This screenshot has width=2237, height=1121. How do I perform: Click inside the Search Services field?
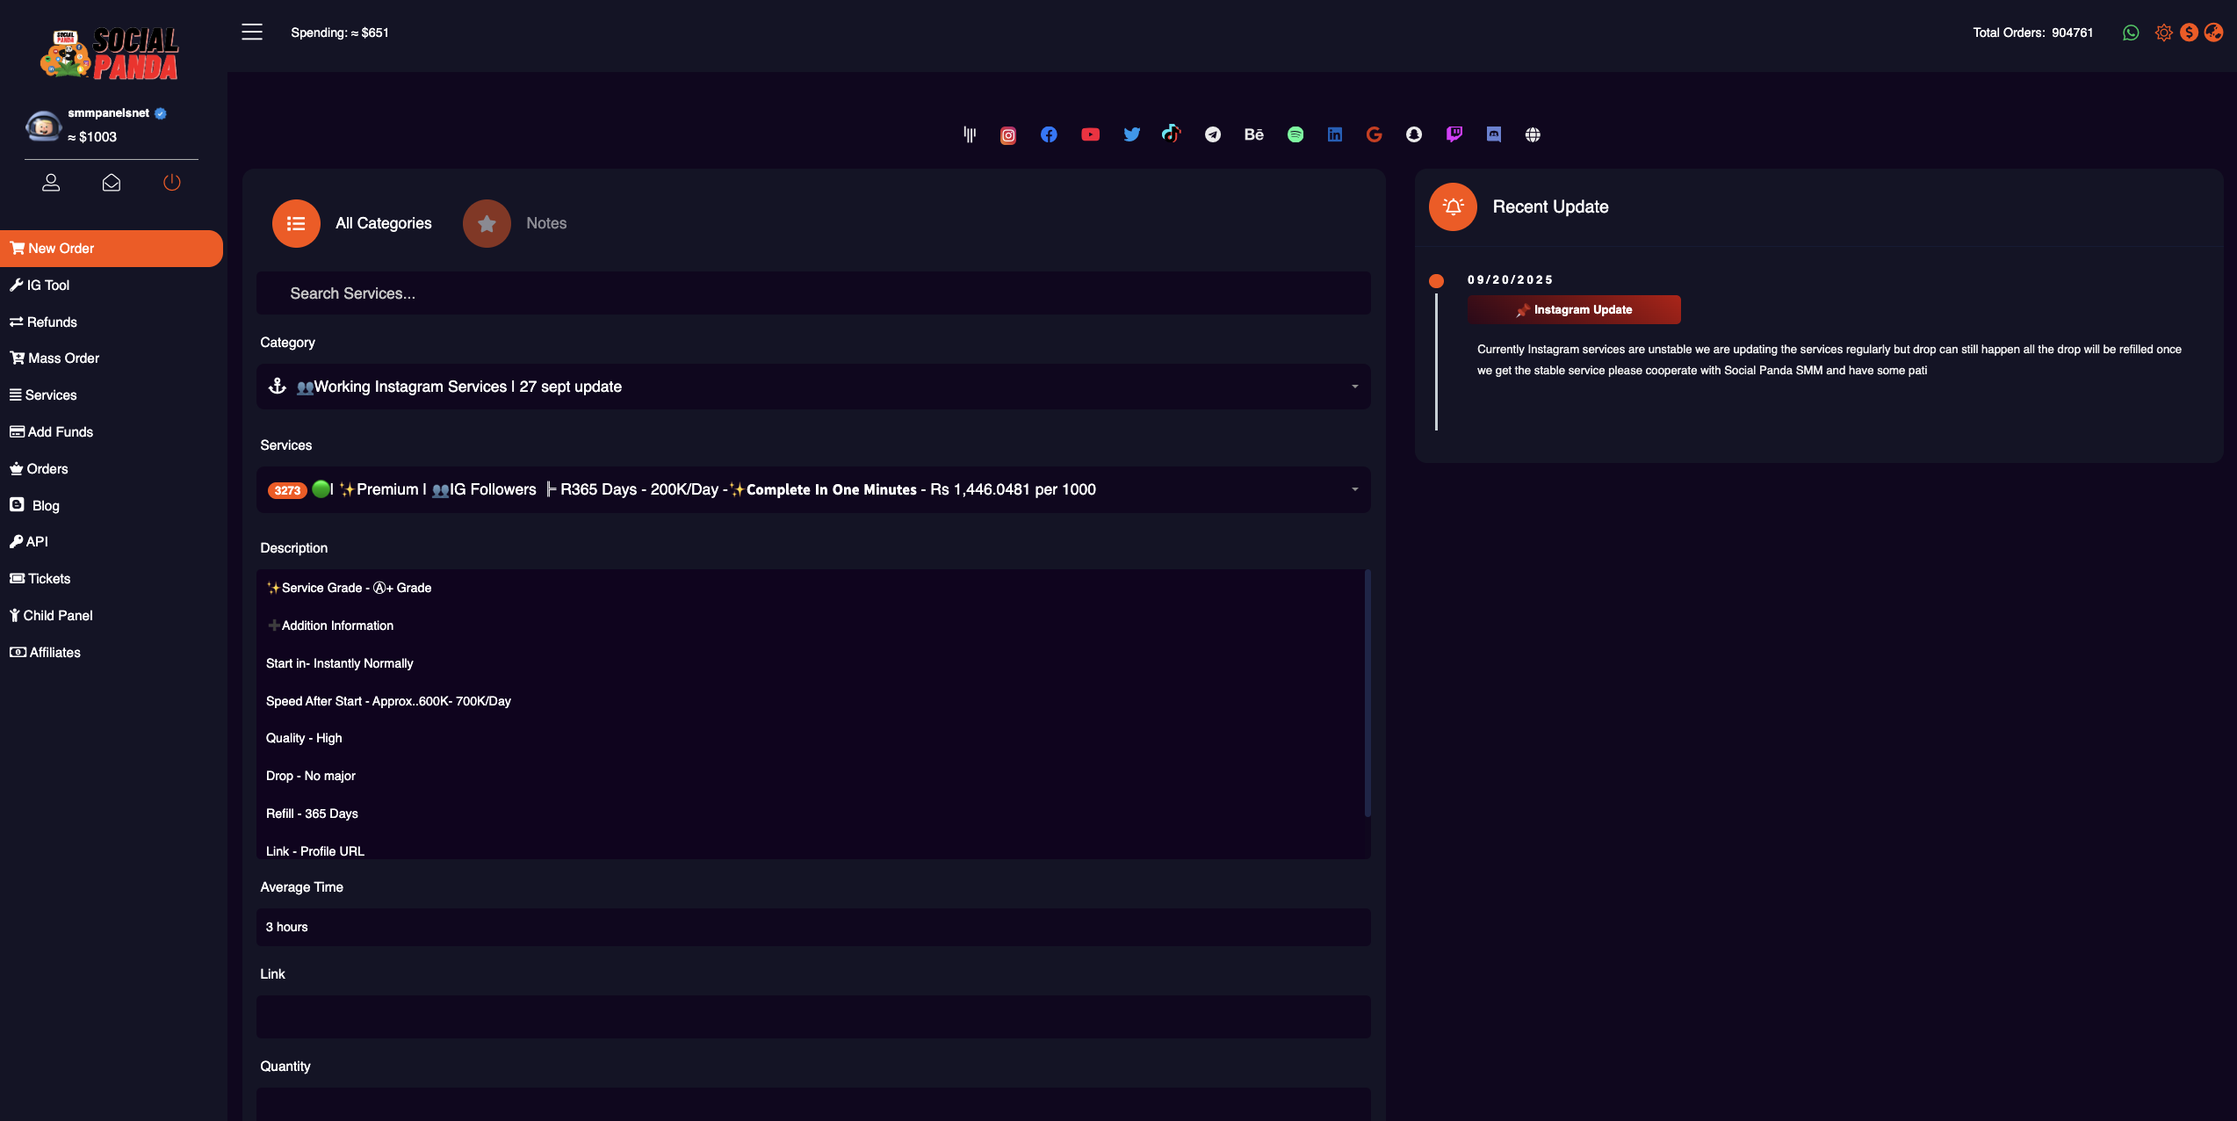point(813,293)
